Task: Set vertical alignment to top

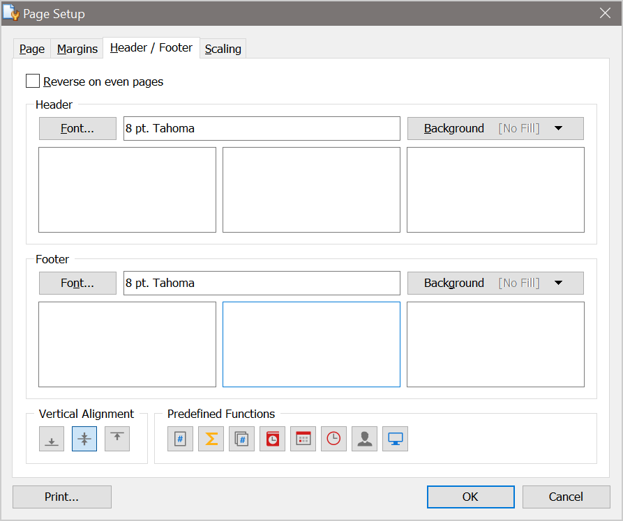Action: [117, 439]
